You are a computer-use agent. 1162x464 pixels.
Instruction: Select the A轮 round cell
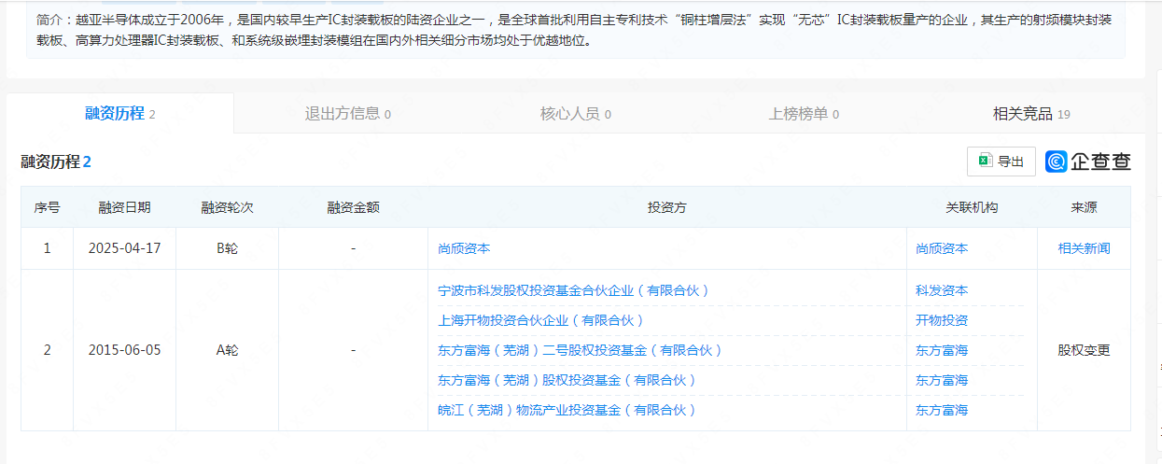pos(227,350)
